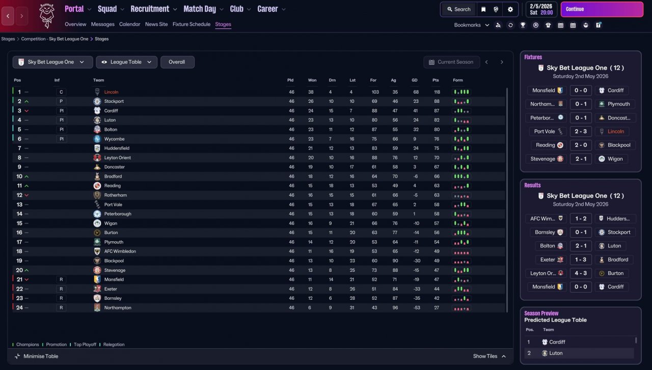Viewport: 652px width, 370px height.
Task: Click the forward navigation arrow
Action: (x=21, y=16)
